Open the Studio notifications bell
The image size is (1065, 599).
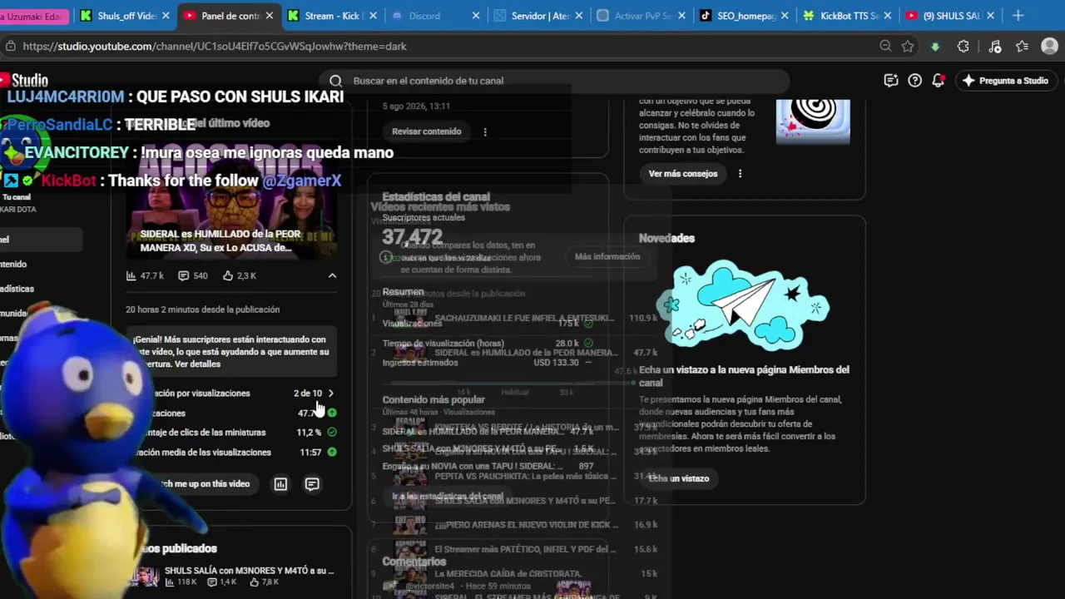click(x=938, y=81)
